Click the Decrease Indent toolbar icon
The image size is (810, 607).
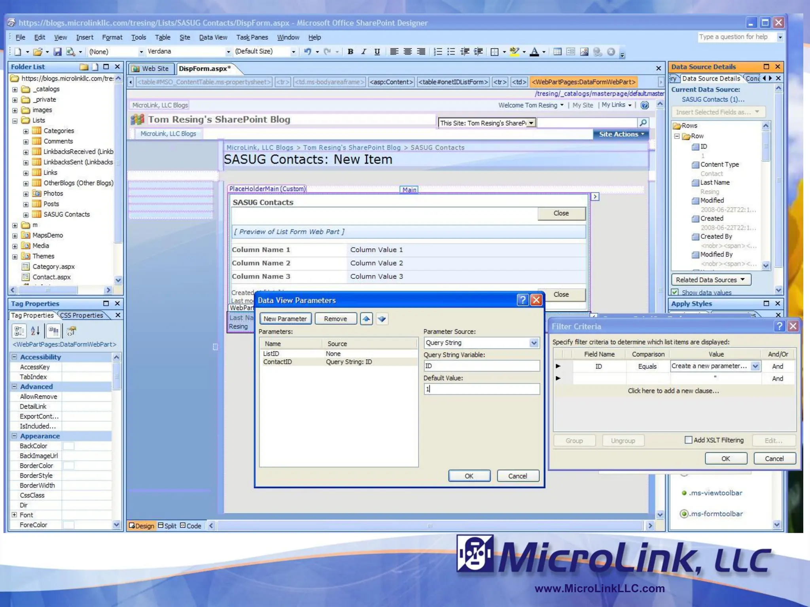pyautogui.click(x=465, y=52)
